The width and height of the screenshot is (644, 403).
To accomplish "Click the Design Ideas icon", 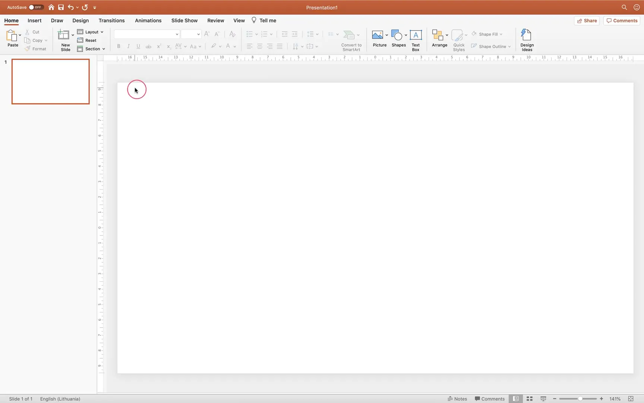I will (527, 35).
